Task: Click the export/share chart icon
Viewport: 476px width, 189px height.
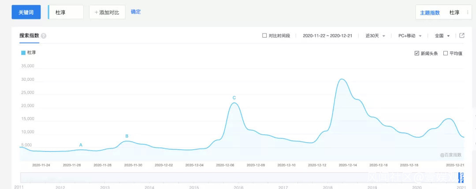Action: click(x=462, y=36)
